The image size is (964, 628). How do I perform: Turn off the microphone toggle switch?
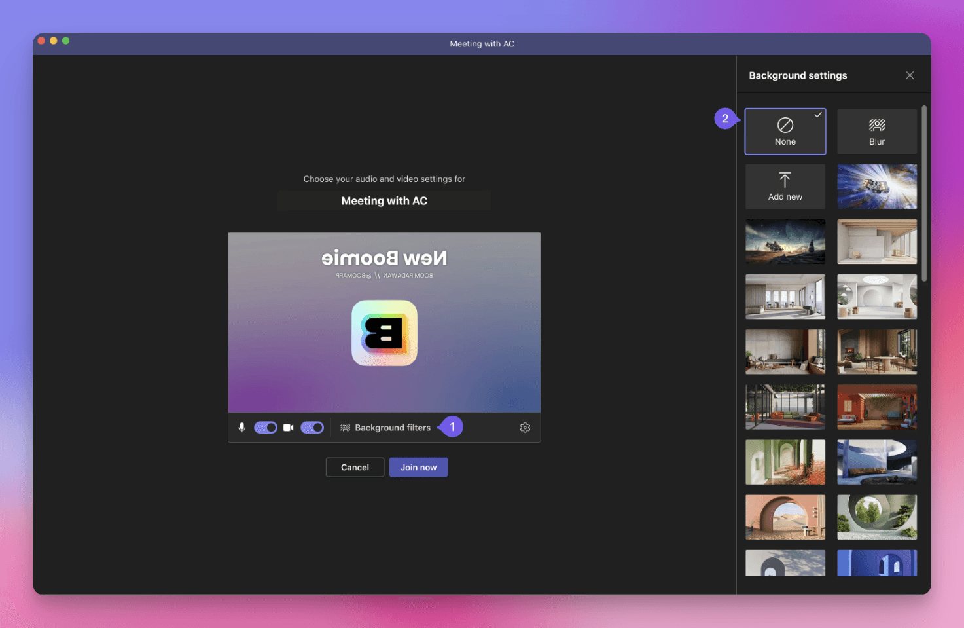click(x=266, y=428)
